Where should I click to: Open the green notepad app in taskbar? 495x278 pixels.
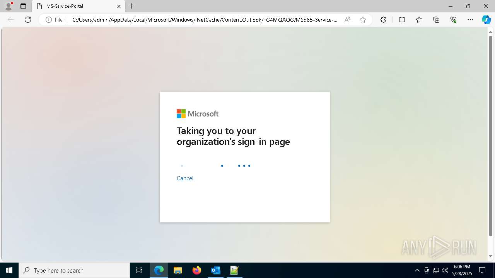pos(234,270)
